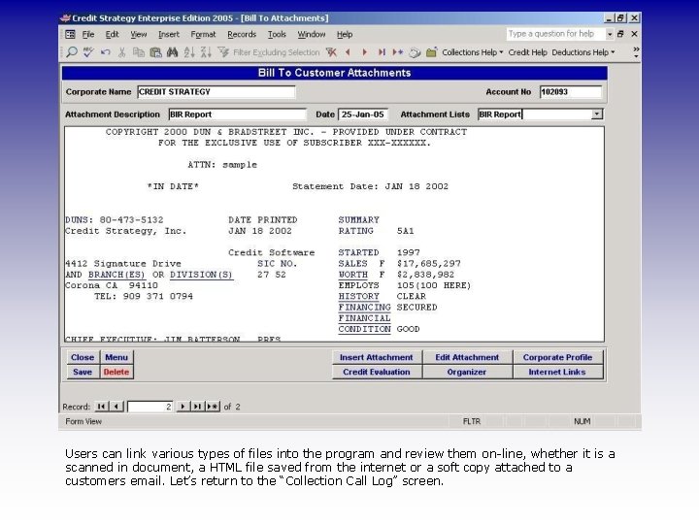This screenshot has height=524, width=699.
Task: Open Find with the binoculars icon
Action: point(172,52)
